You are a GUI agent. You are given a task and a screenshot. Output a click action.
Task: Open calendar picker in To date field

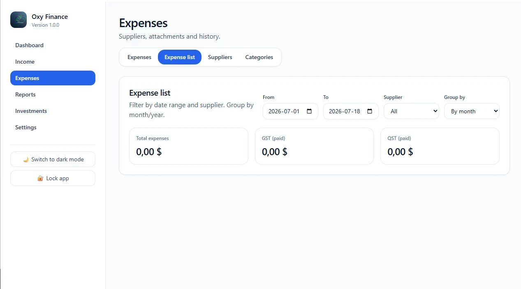point(370,111)
